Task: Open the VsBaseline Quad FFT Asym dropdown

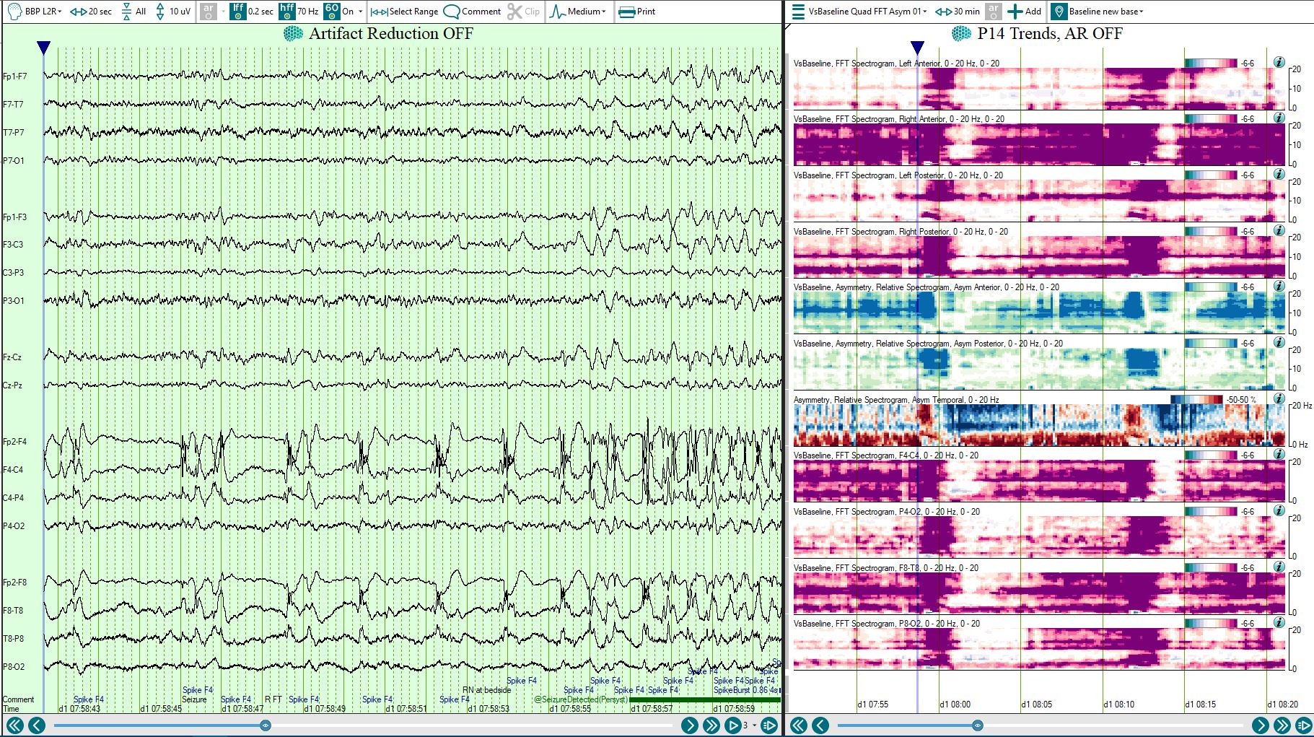Action: (x=867, y=12)
